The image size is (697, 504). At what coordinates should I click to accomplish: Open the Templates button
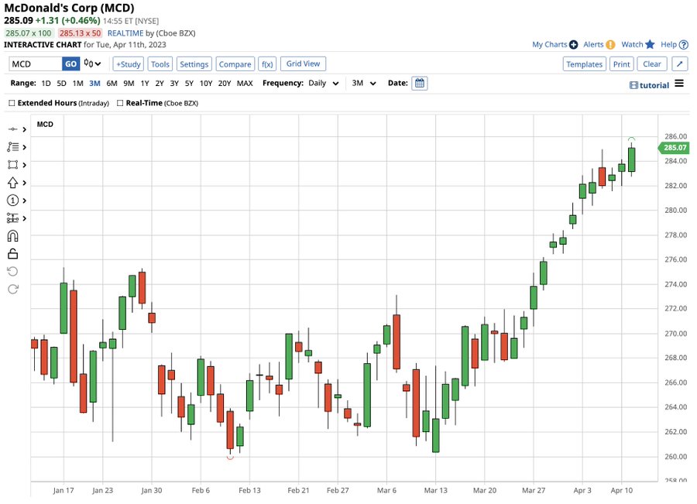[585, 64]
